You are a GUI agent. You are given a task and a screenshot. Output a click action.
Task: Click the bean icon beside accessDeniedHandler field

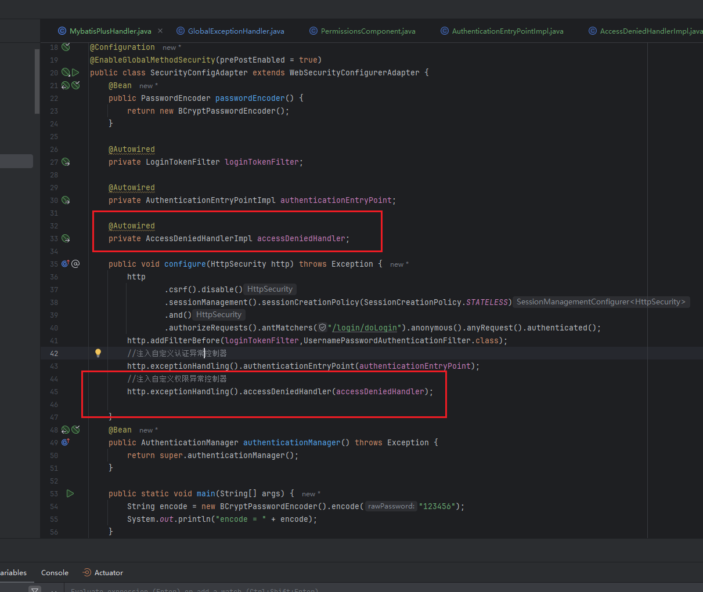(65, 238)
